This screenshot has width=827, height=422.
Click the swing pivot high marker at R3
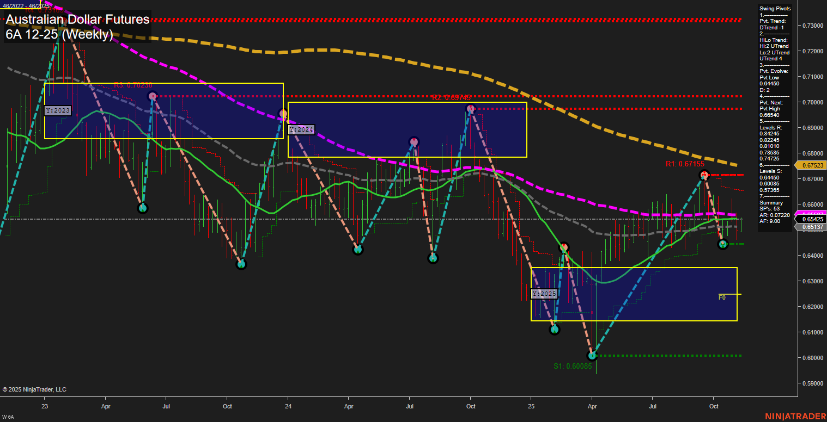point(153,96)
